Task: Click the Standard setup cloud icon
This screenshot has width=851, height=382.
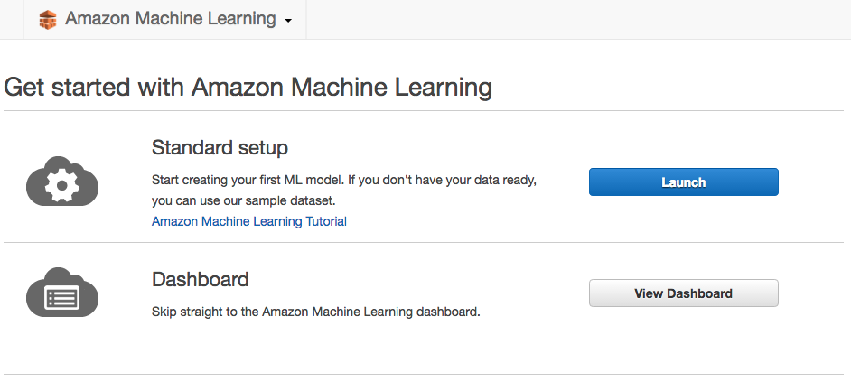Action: [x=62, y=182]
